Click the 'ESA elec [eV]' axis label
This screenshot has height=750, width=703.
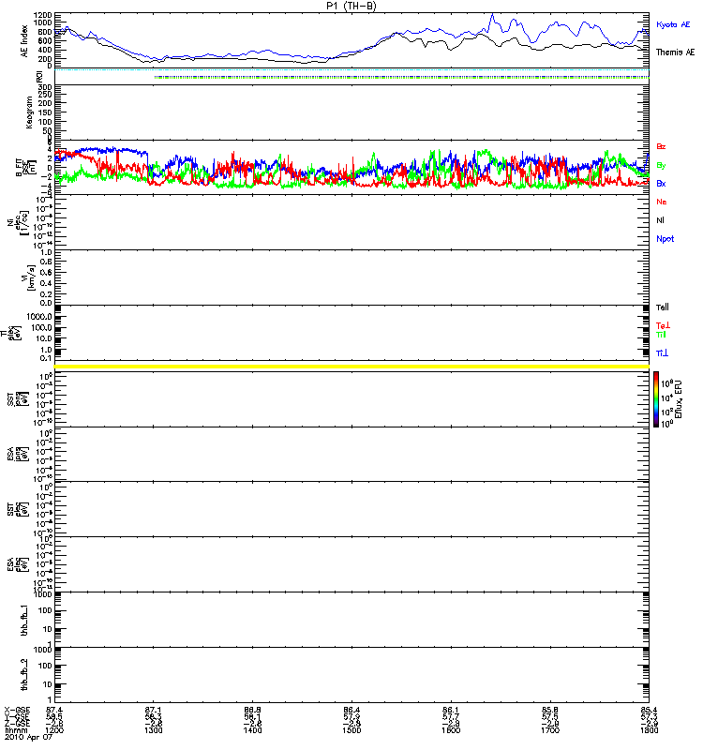coord(19,564)
